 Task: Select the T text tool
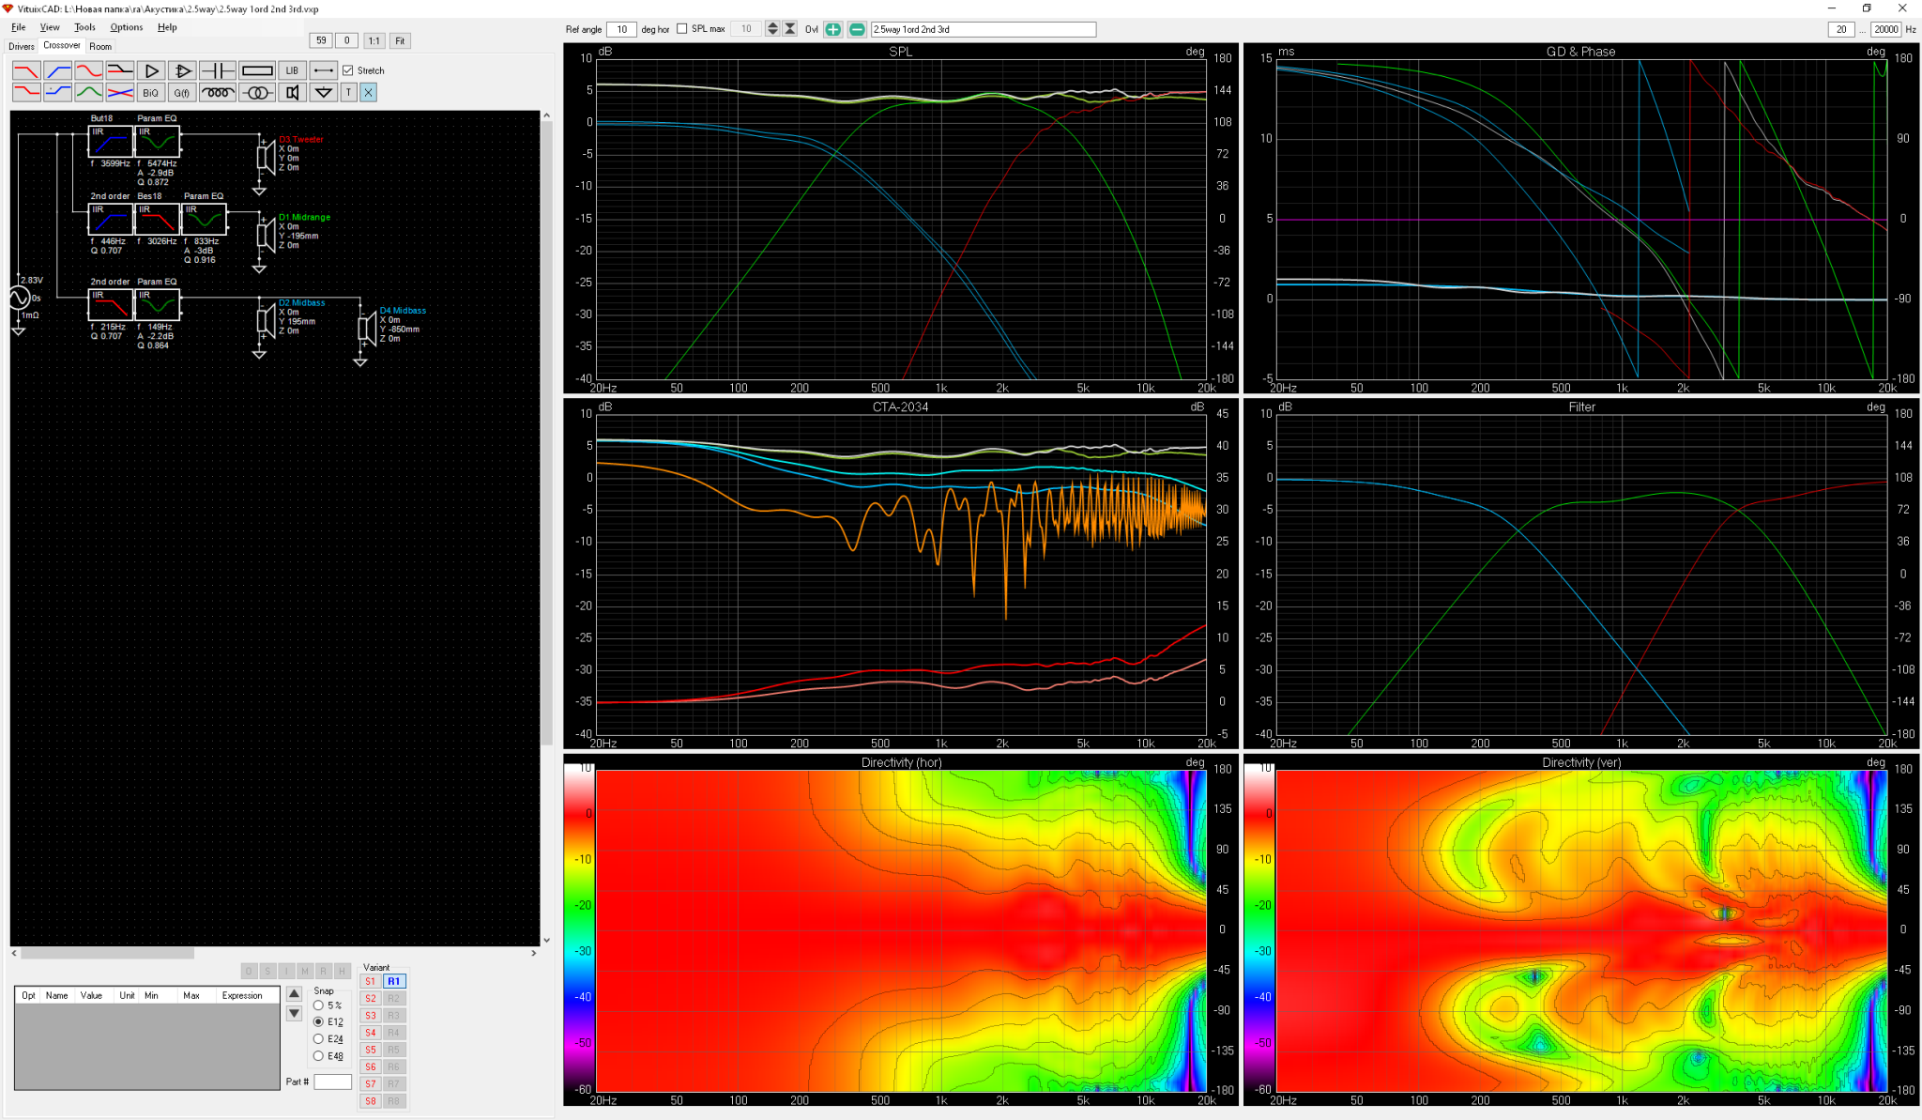point(348,92)
